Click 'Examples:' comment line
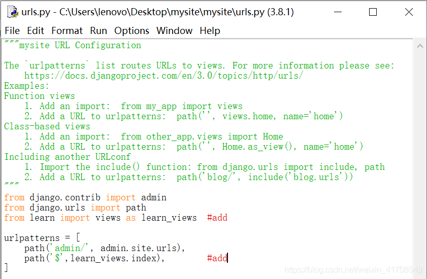The image size is (427, 279). click(27, 86)
